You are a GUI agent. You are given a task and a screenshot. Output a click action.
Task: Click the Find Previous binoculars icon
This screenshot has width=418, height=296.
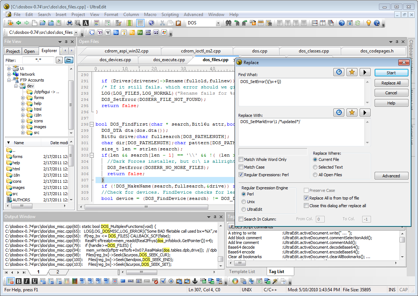[237, 23]
